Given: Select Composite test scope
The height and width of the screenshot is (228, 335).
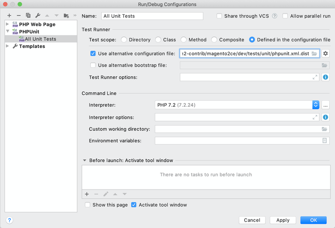Looking at the screenshot, I should click(214, 40).
